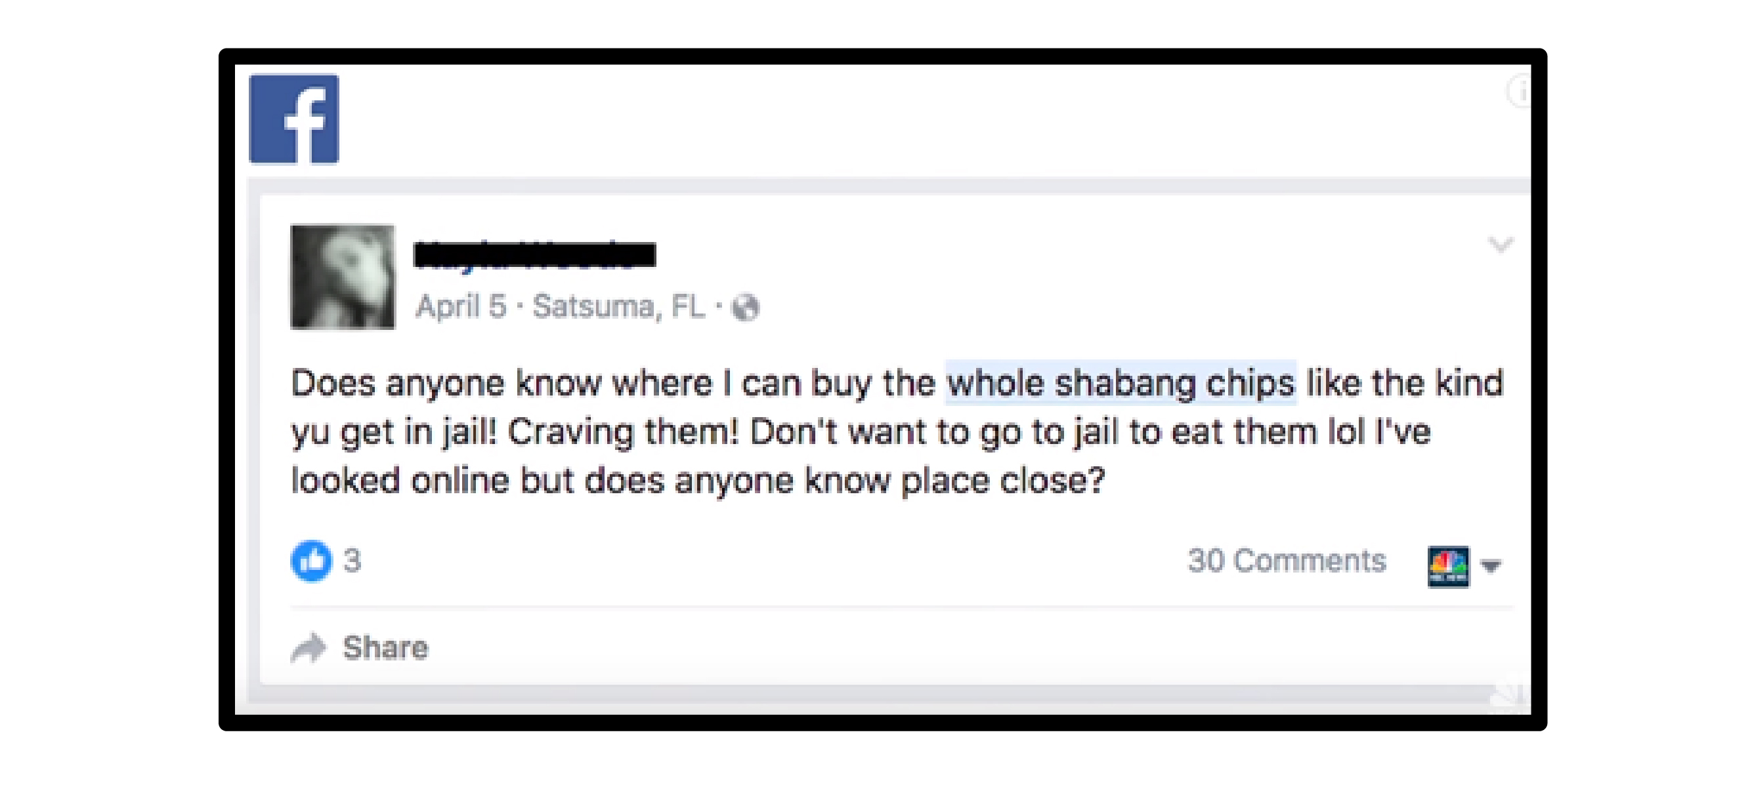
Task: Open the dropdown arrow beside NBC avatar
Action: 1491,566
